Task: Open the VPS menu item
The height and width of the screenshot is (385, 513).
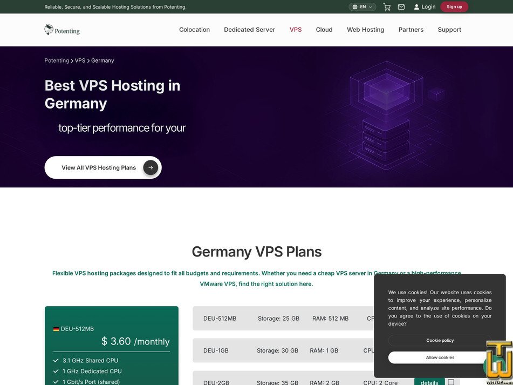Action: tap(296, 30)
